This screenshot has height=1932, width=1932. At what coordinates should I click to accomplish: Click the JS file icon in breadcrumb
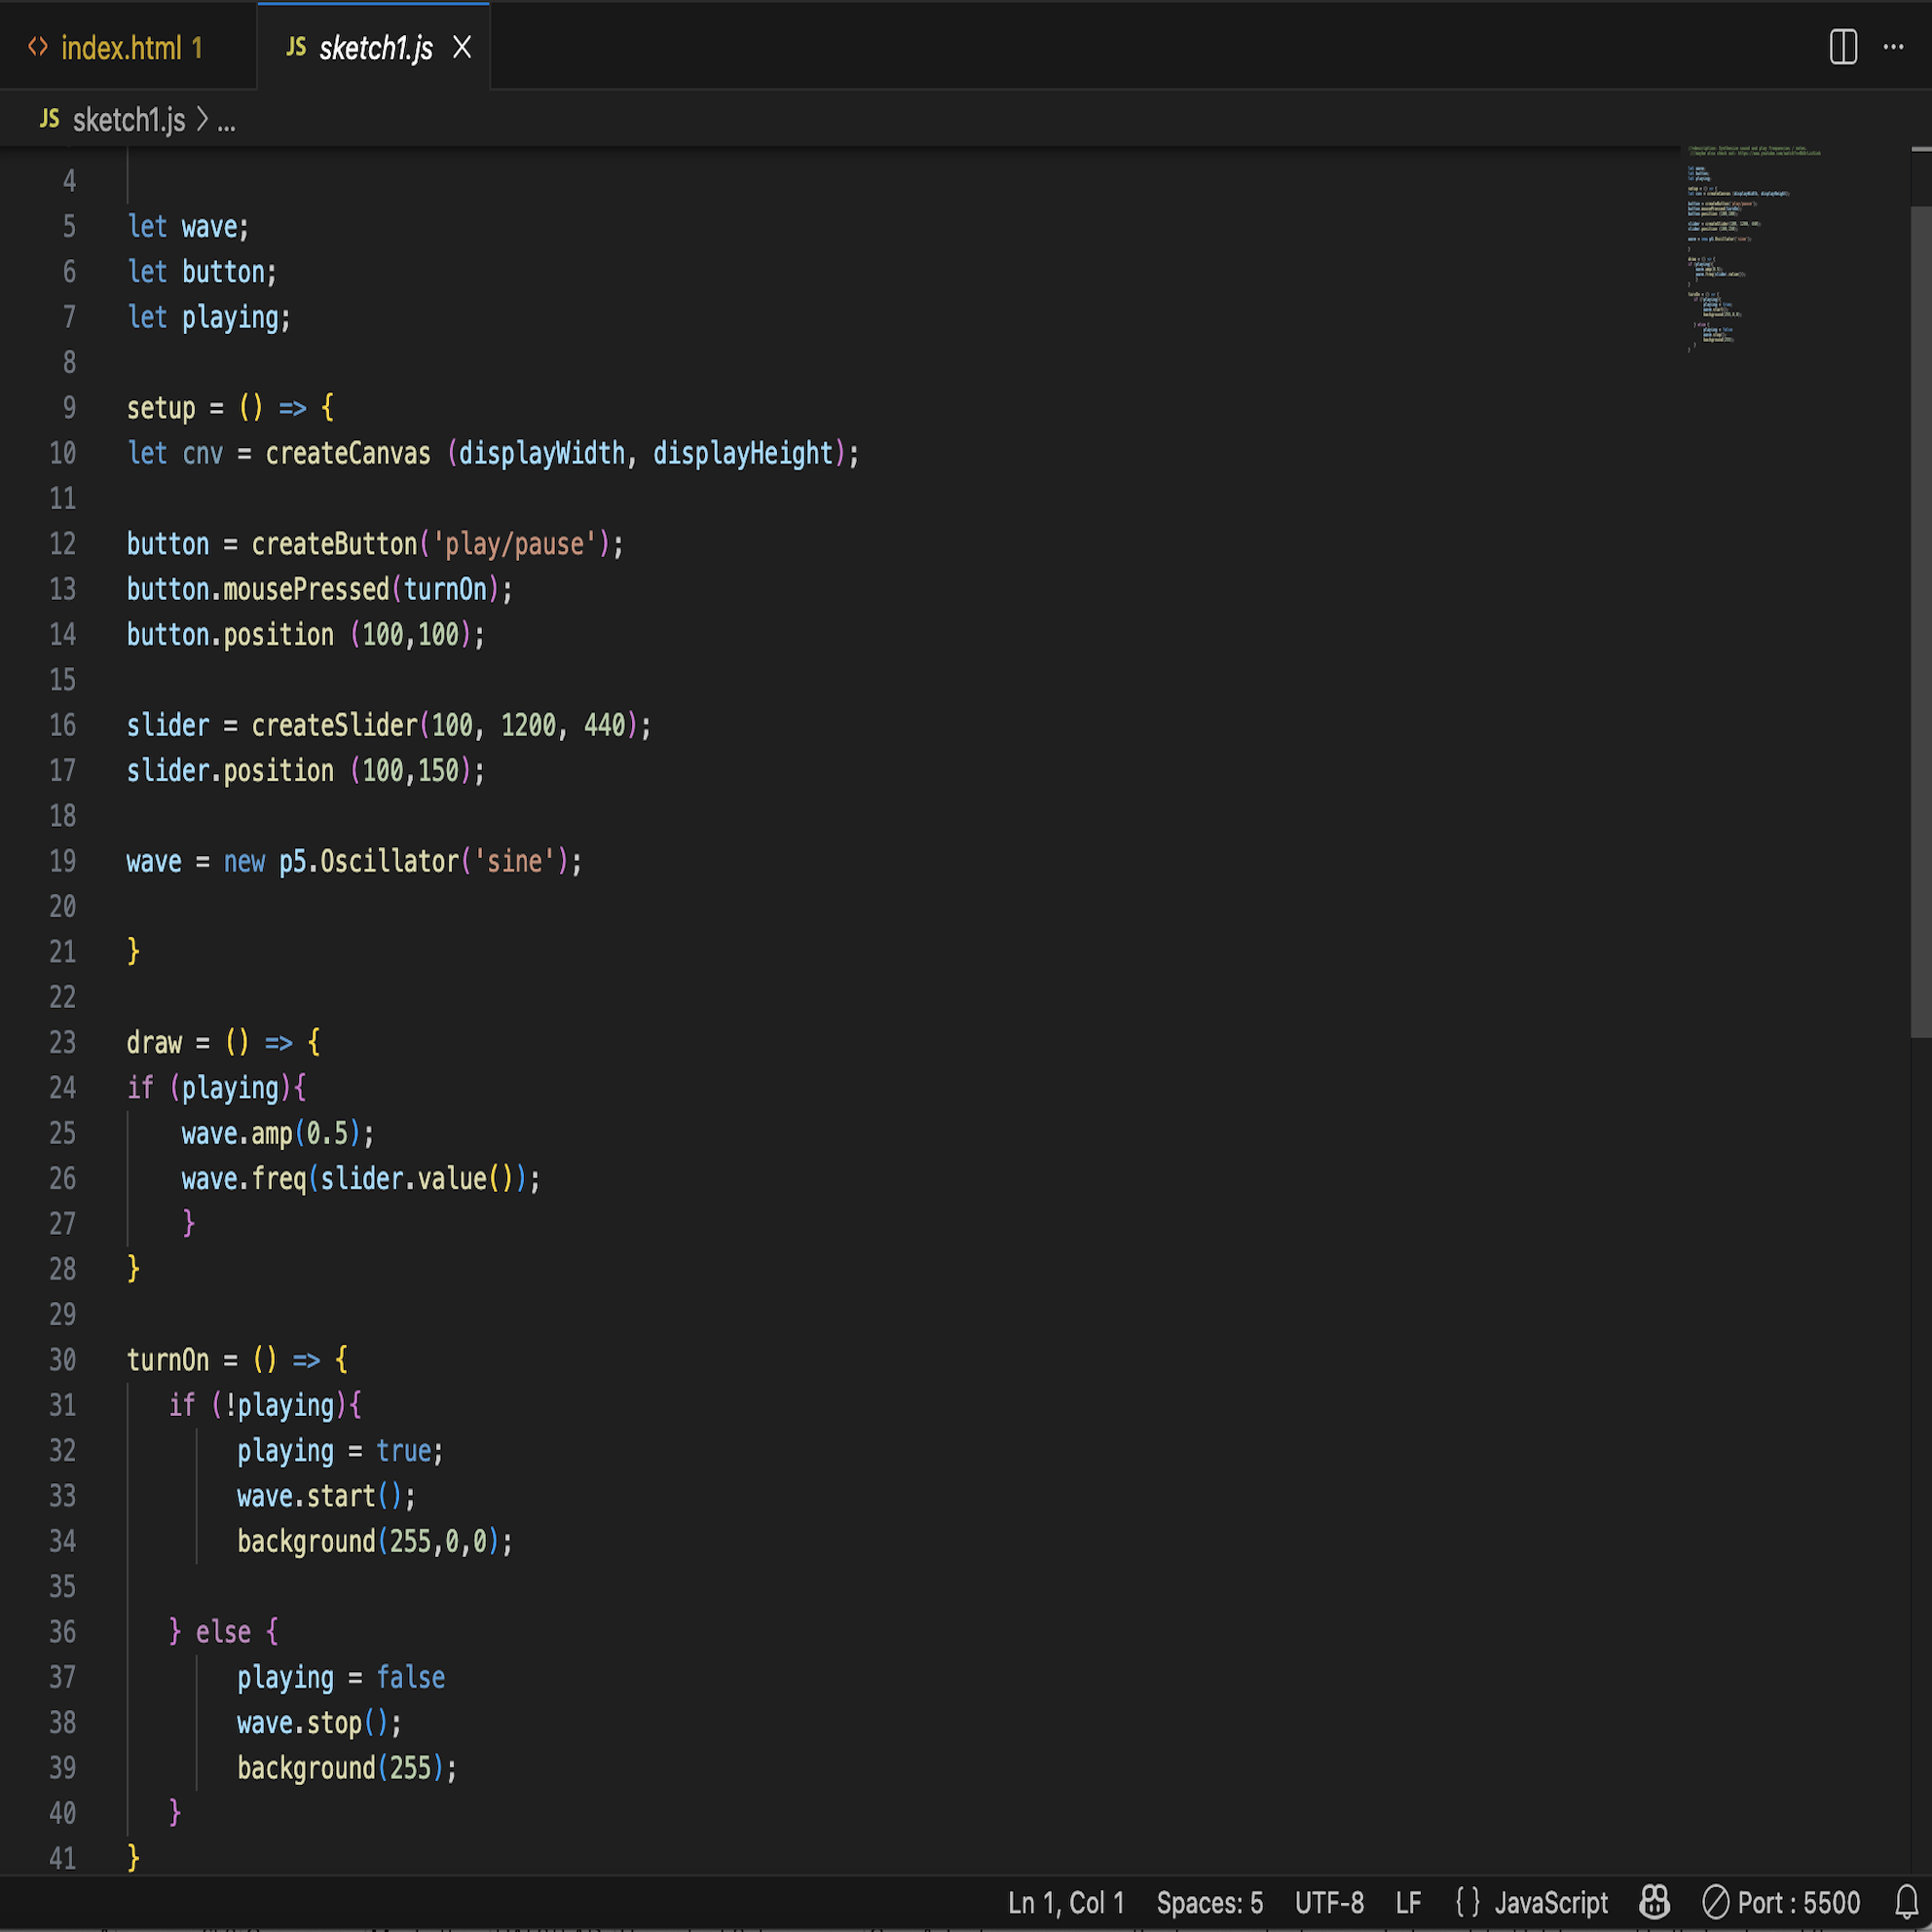(49, 120)
